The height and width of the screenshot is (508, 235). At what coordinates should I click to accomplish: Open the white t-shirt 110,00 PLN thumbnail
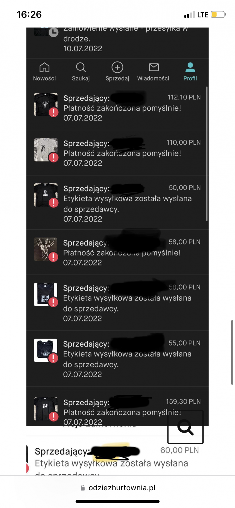coord(46,150)
